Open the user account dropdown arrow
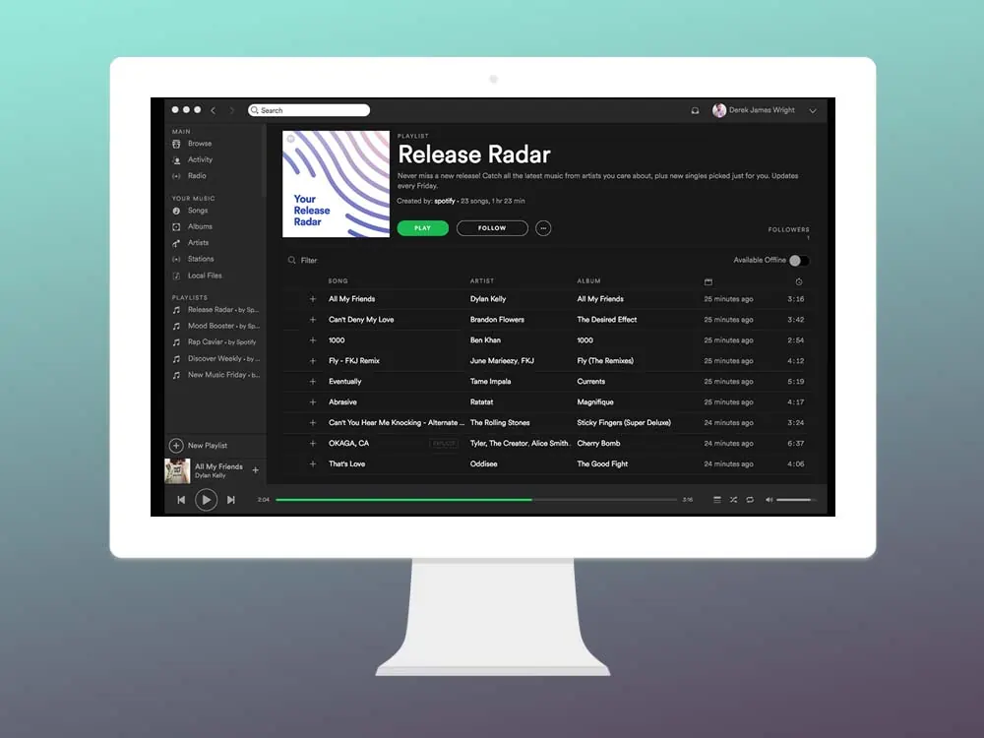The image size is (984, 738). 813,111
